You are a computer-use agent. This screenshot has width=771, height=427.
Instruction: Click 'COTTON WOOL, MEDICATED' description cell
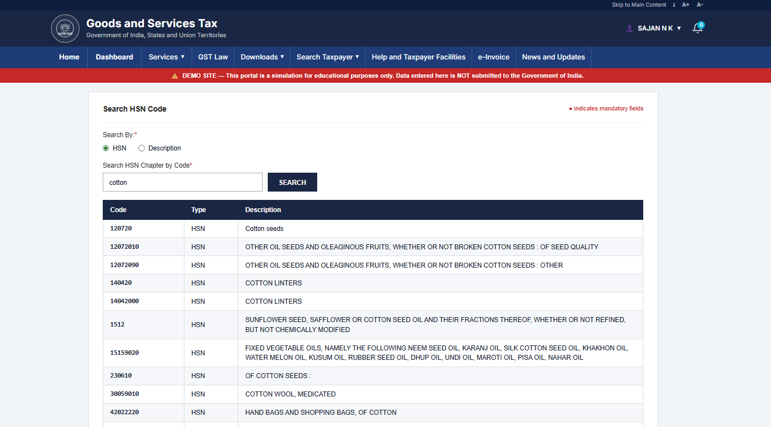[440, 394]
